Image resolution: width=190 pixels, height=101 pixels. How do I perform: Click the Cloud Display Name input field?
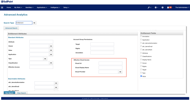[110, 68]
